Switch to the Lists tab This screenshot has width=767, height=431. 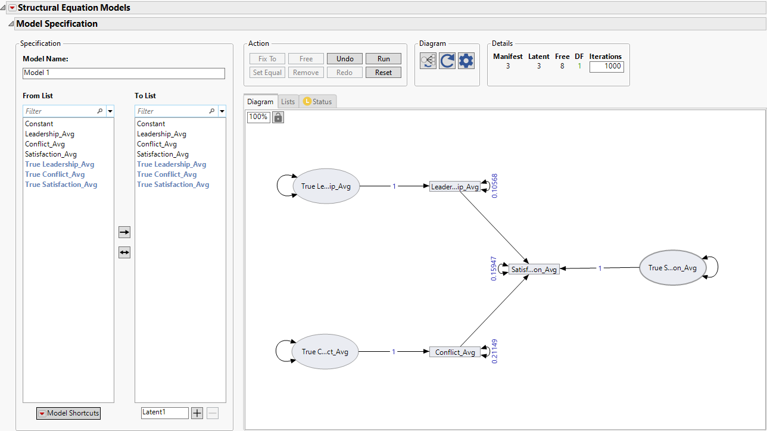coord(288,102)
